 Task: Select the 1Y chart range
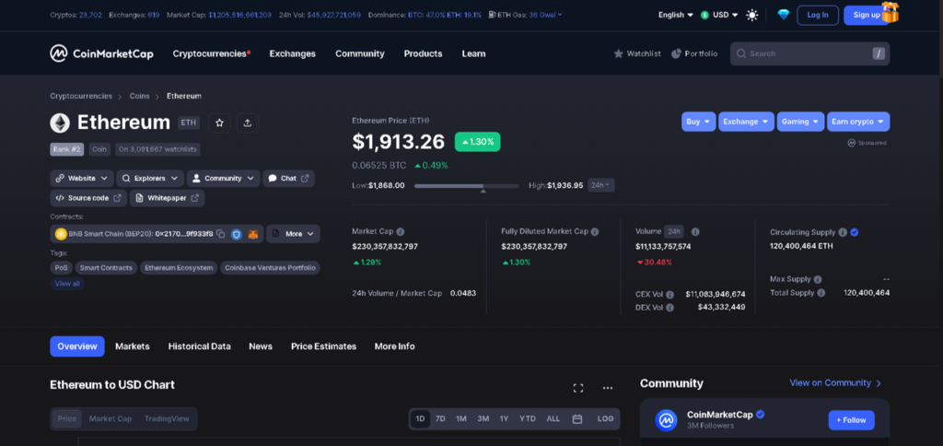pos(504,419)
